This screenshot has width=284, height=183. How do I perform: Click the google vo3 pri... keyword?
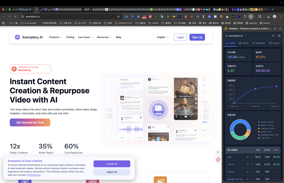[236, 179]
